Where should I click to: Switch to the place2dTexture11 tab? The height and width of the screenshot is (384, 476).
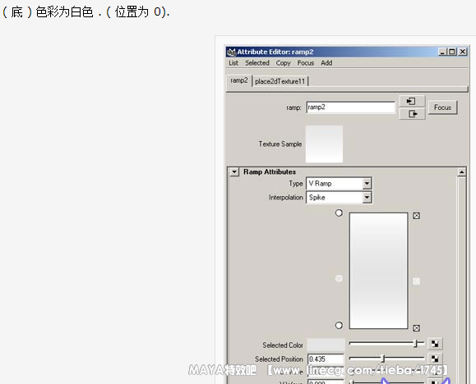click(x=280, y=81)
